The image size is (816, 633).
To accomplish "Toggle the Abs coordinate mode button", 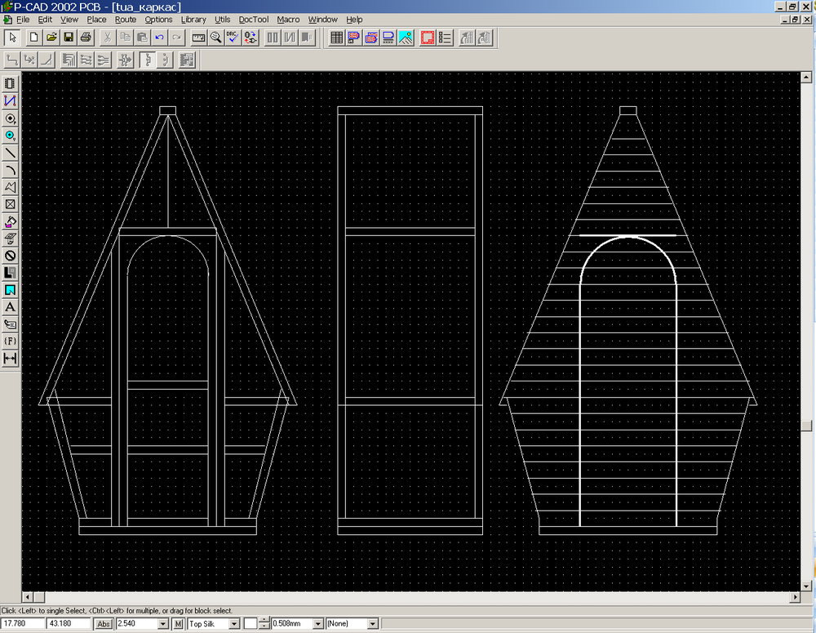I will pos(104,624).
